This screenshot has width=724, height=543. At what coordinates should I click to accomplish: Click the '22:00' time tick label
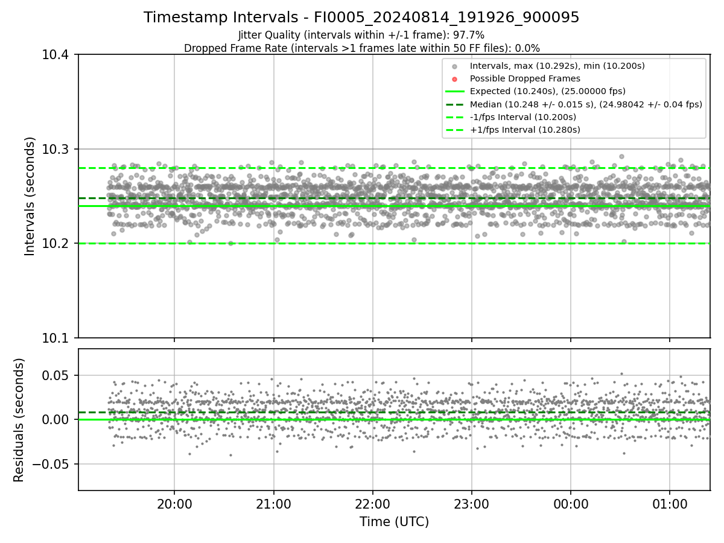[372, 503]
